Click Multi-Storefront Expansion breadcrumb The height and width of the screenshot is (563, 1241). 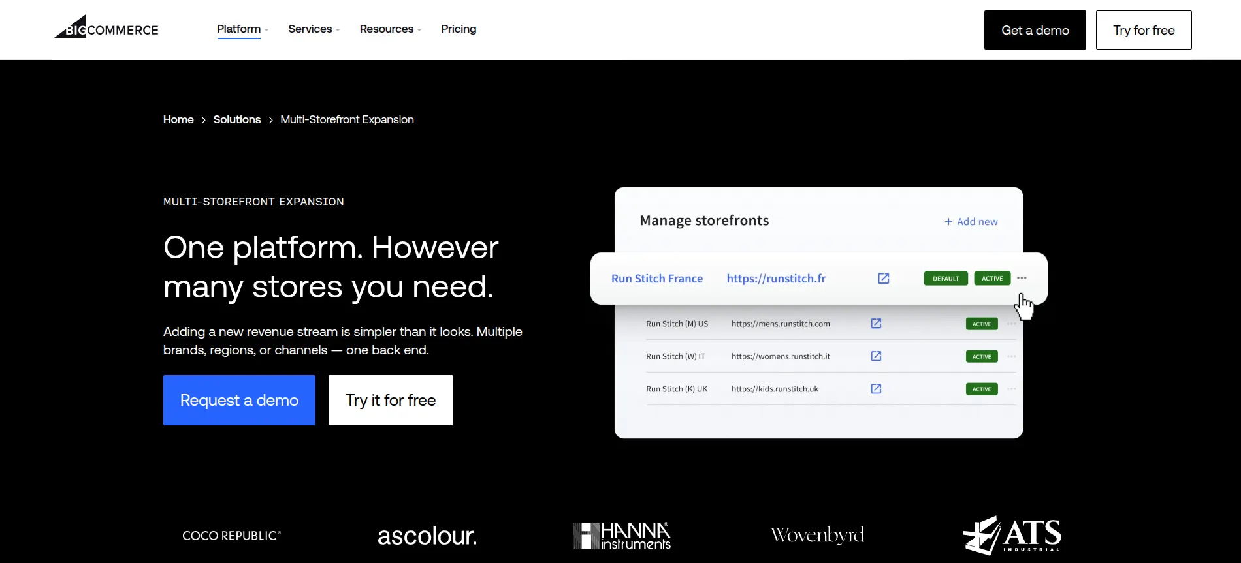347,119
